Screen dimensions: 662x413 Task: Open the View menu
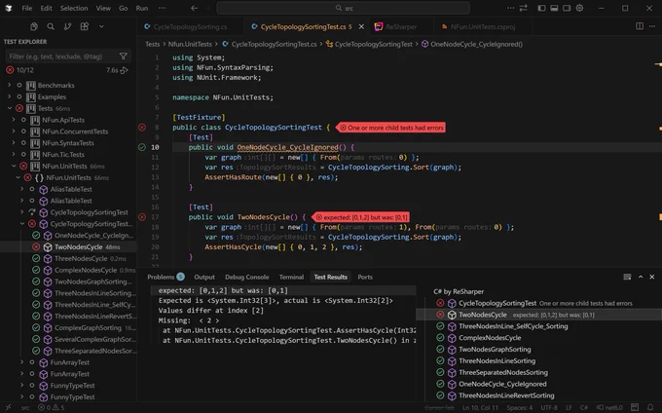tap(103, 8)
